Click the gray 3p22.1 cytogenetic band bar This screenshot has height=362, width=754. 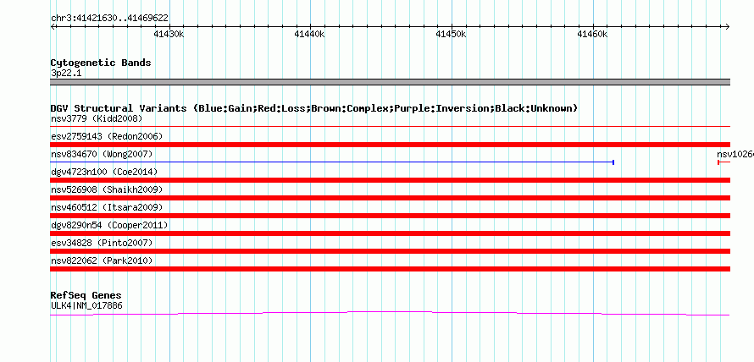point(390,82)
